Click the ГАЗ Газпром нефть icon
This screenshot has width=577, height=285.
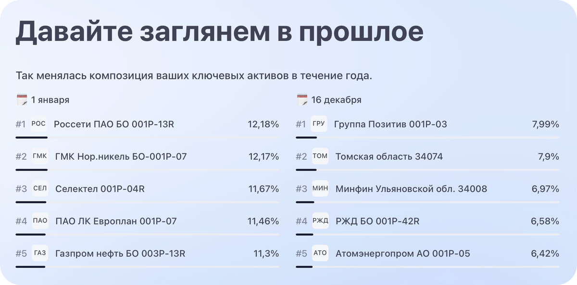coord(40,253)
